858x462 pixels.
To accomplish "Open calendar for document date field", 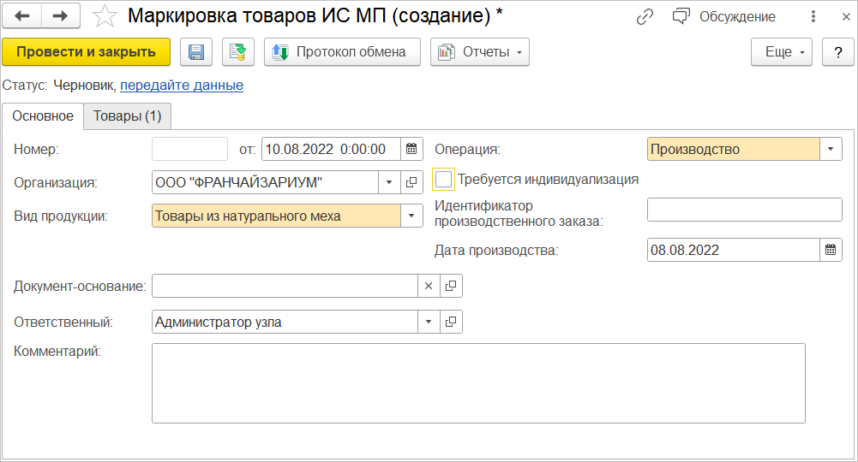I will [x=412, y=149].
